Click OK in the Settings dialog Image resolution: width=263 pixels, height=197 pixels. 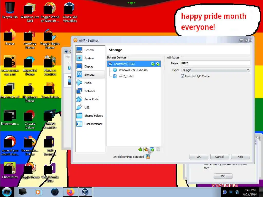(x=199, y=157)
